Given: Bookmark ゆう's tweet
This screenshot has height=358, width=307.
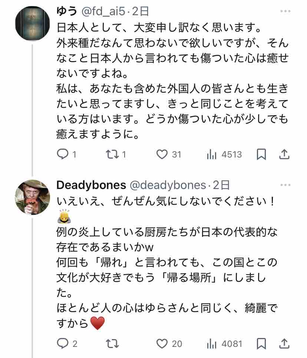Looking at the screenshot, I should click(261, 154).
